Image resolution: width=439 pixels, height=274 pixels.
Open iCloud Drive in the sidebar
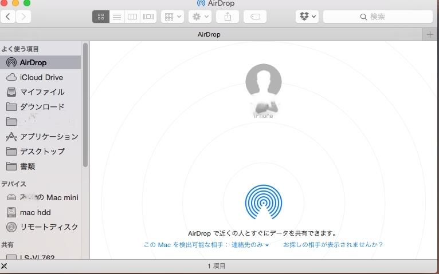coord(41,77)
